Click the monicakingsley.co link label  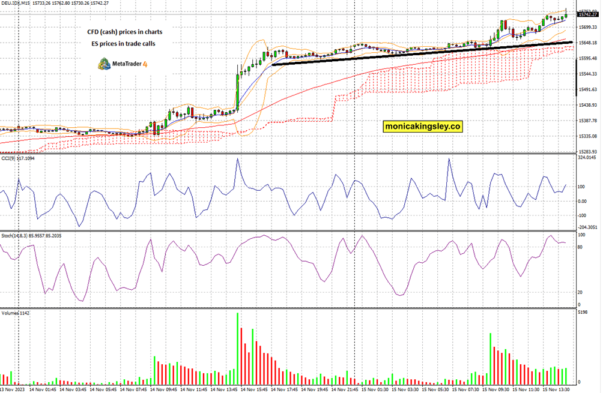(423, 125)
